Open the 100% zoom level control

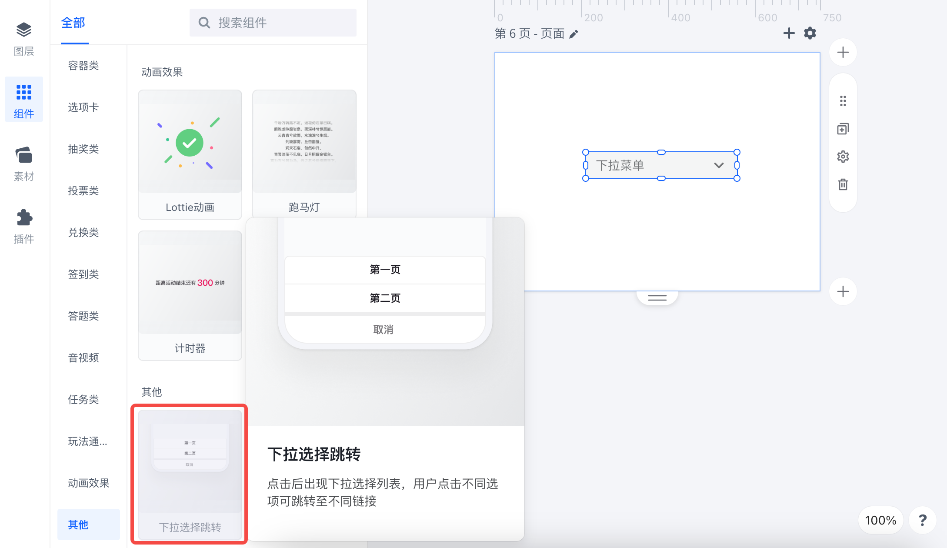(x=880, y=520)
